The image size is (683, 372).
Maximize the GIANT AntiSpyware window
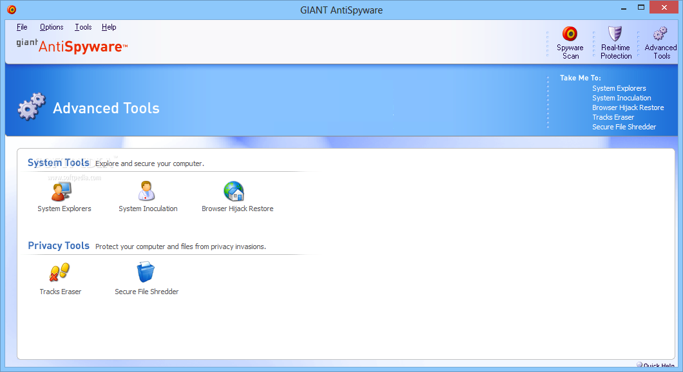pos(640,7)
